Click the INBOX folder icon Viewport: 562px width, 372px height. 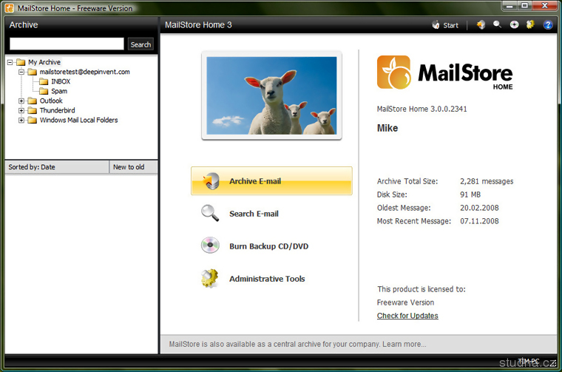[44, 81]
